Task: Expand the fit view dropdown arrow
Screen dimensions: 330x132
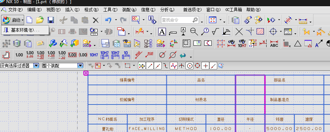Action: coord(220,20)
